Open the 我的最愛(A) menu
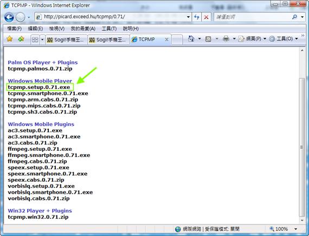This screenshot has height=236, width=309. [x=83, y=29]
